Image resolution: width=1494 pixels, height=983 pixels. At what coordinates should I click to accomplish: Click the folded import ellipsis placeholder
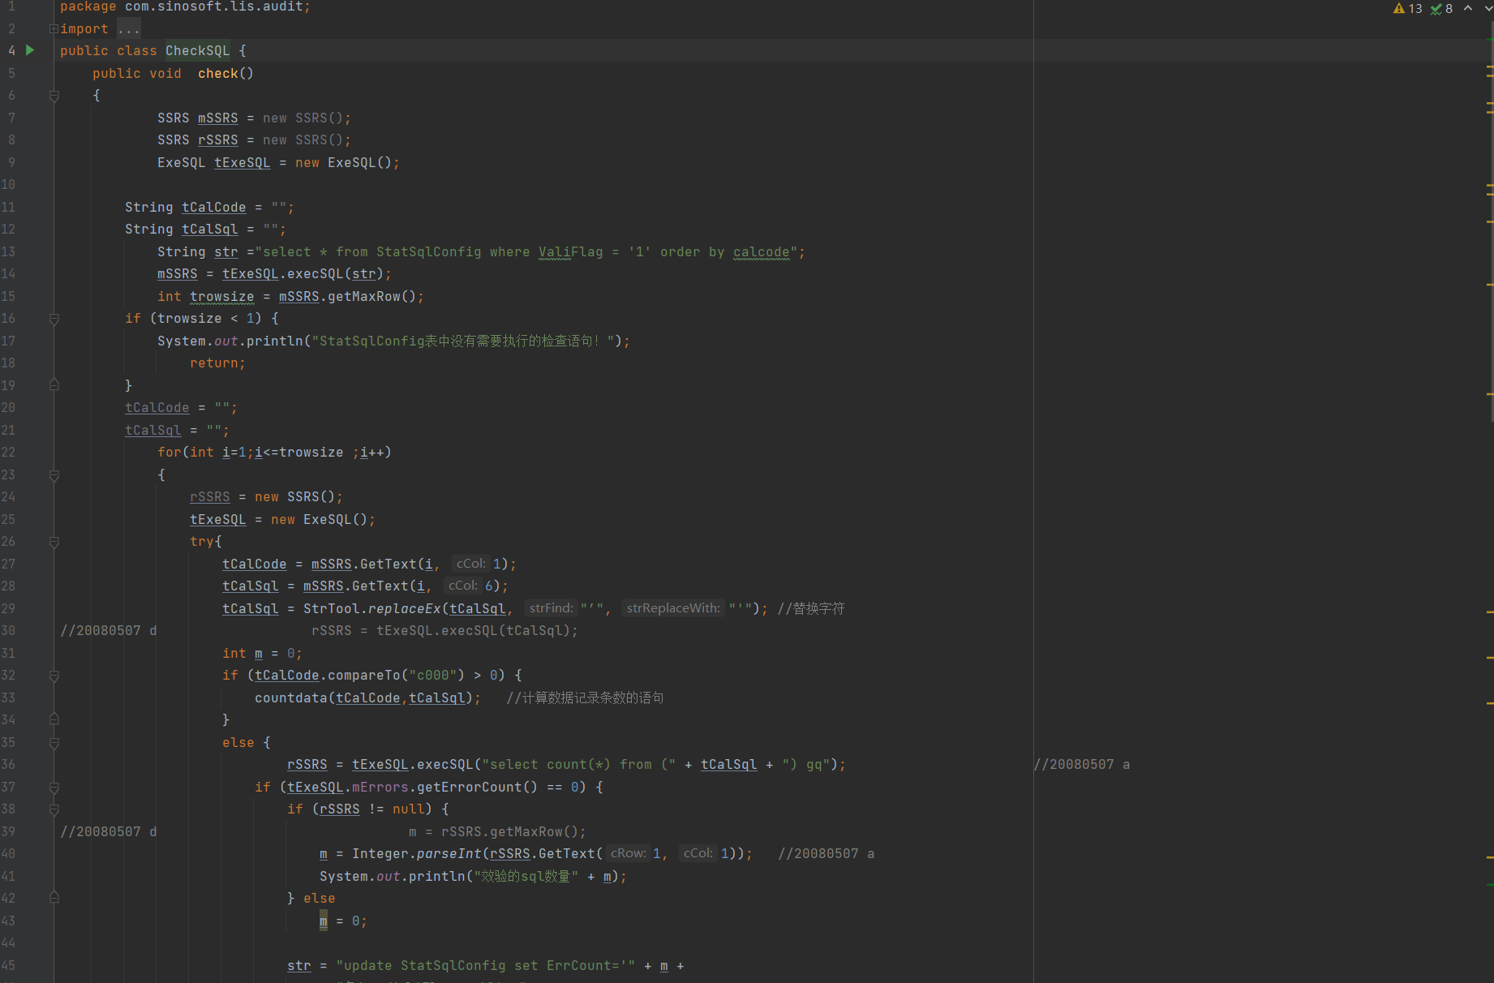pyautogui.click(x=128, y=28)
